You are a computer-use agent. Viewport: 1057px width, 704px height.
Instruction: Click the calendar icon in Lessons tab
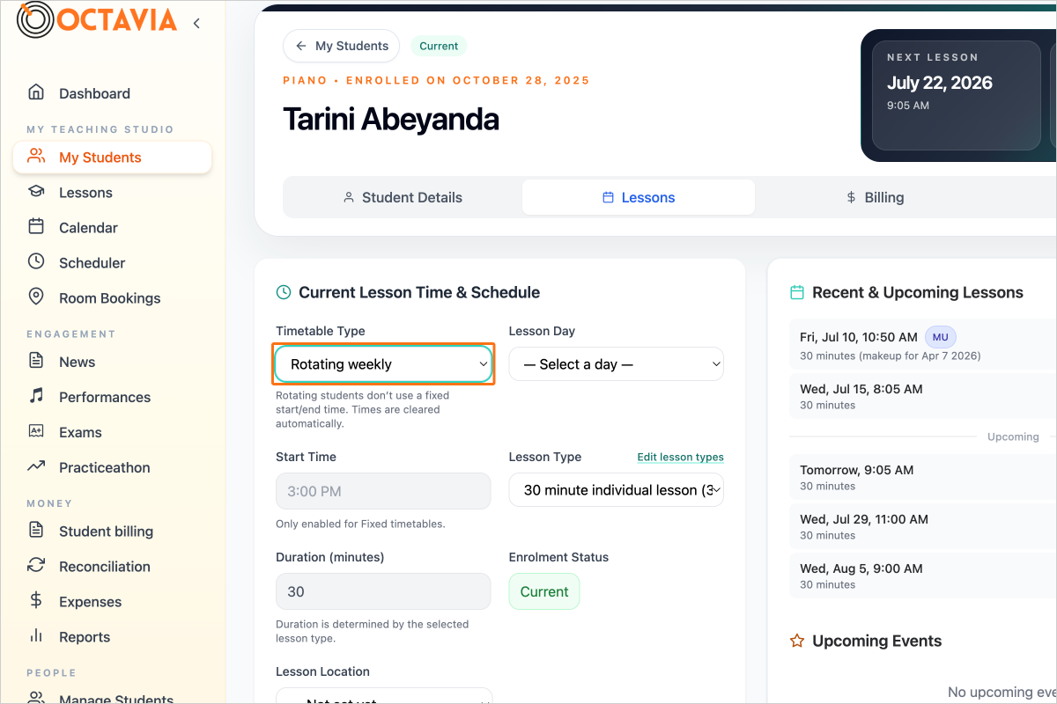point(608,197)
